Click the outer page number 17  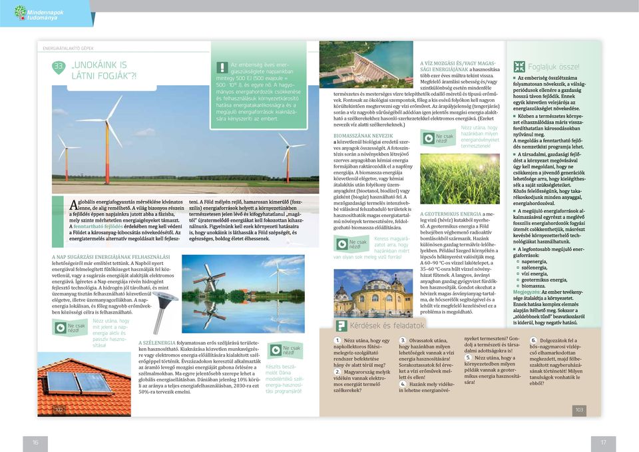pos(603,443)
